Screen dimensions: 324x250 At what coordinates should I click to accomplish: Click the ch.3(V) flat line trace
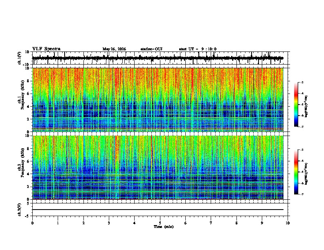point(157,210)
